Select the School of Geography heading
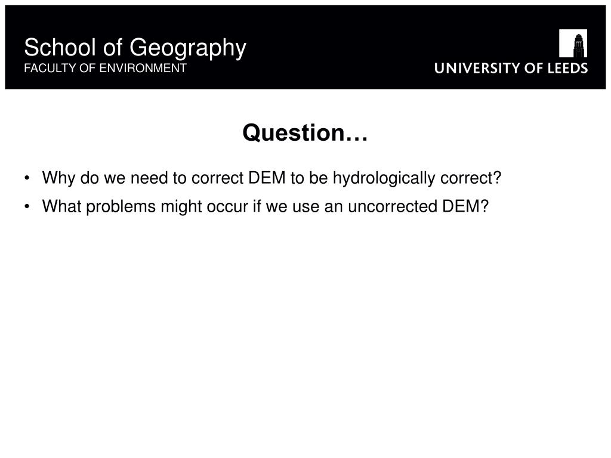The width and height of the screenshot is (611, 458). point(135,48)
